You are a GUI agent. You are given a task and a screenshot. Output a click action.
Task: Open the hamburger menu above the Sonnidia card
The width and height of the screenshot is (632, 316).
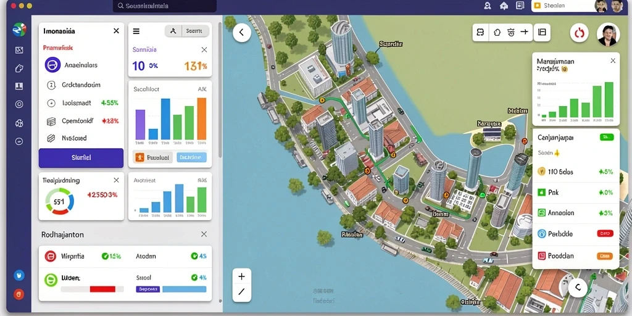tap(136, 31)
